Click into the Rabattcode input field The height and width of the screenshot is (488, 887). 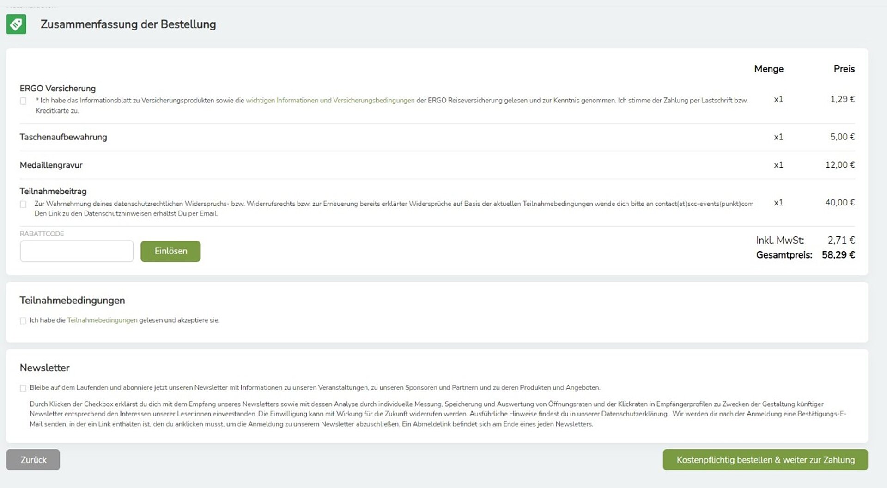click(x=77, y=251)
